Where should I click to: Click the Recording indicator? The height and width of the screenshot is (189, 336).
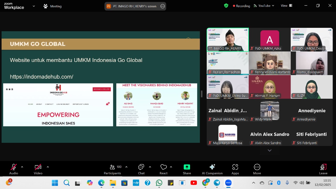[x=241, y=6]
